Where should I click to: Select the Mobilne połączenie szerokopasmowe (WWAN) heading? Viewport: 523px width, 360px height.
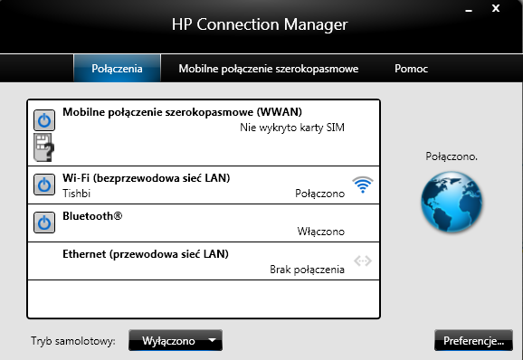tap(183, 112)
